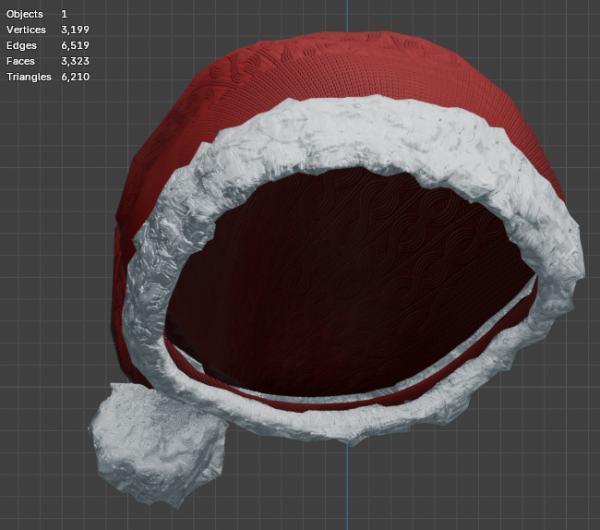Viewport: 600px width, 530px height.
Task: Select the Vertices statistic label
Action: click(x=26, y=30)
